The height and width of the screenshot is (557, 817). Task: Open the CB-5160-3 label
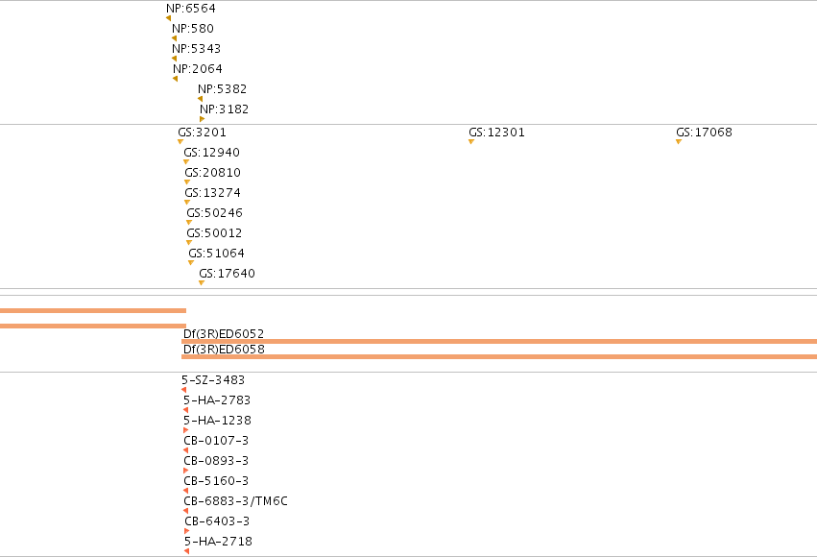tap(216, 481)
